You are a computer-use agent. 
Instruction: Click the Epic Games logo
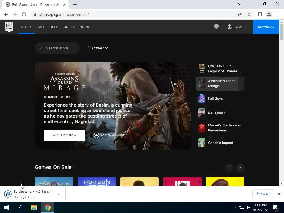[x=9, y=27]
